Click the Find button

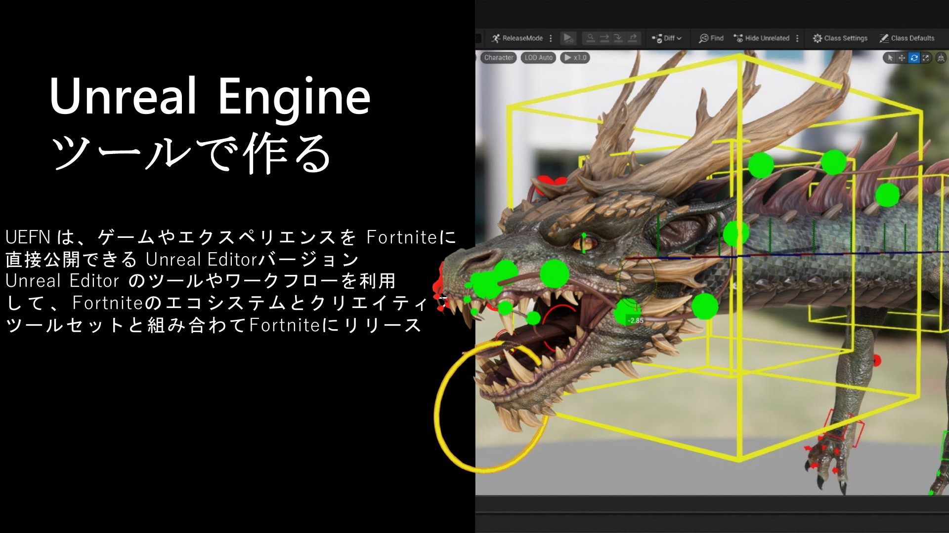point(711,38)
